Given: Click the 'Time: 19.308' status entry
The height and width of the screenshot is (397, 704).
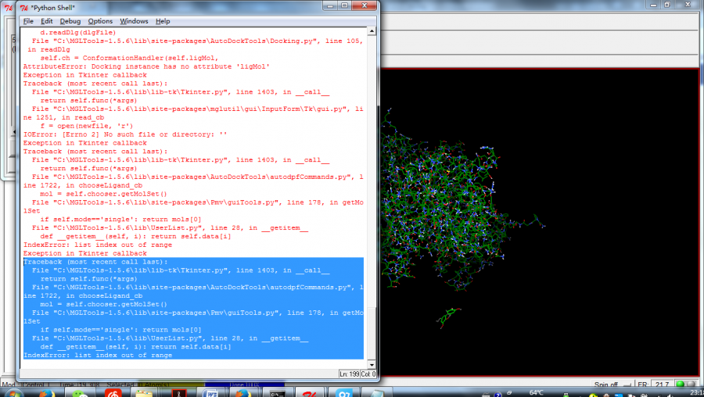Looking at the screenshot, I should [79, 385].
